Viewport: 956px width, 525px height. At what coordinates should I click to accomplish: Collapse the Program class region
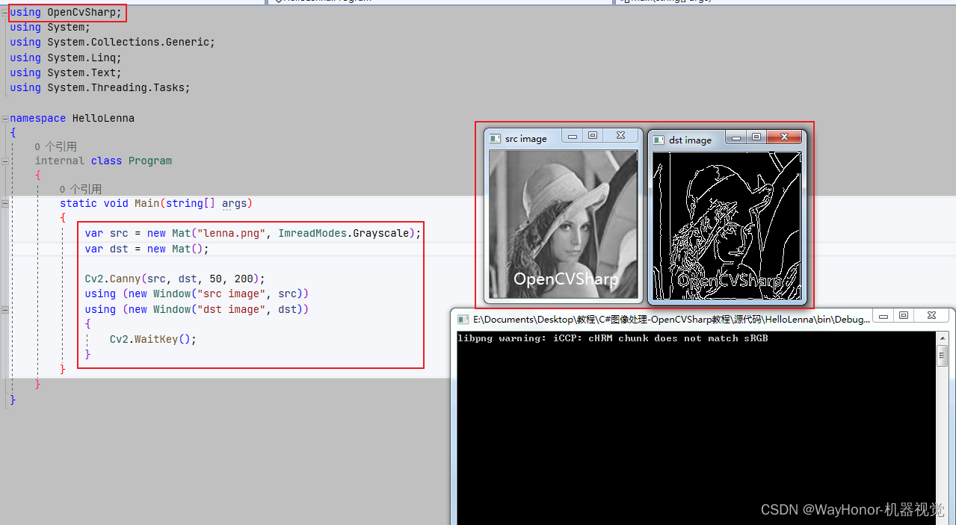coord(4,161)
